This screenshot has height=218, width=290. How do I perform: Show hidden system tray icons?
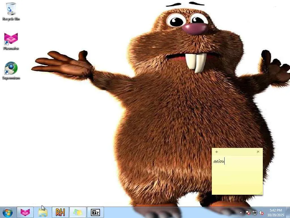(241, 213)
